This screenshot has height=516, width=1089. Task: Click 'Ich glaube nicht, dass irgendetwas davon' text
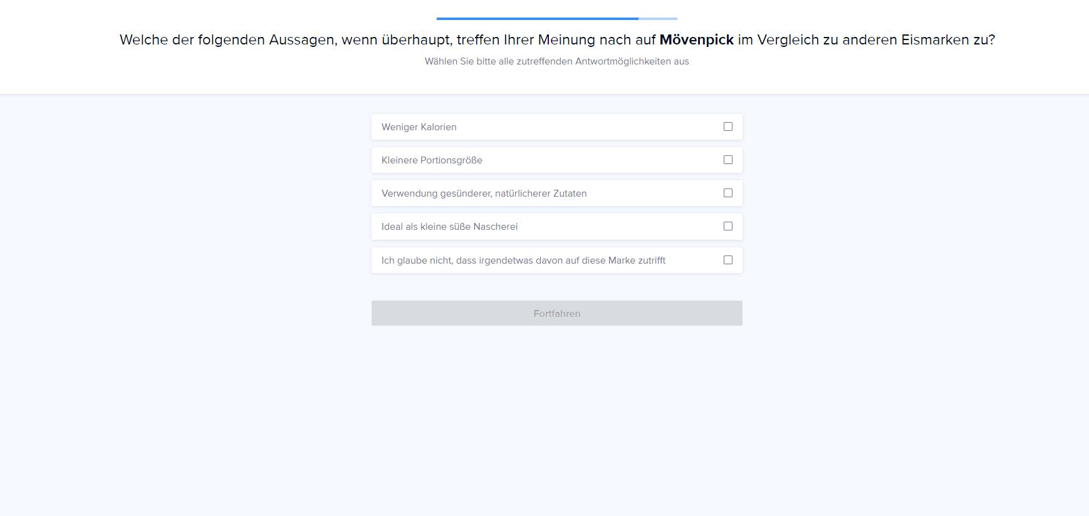pos(523,261)
